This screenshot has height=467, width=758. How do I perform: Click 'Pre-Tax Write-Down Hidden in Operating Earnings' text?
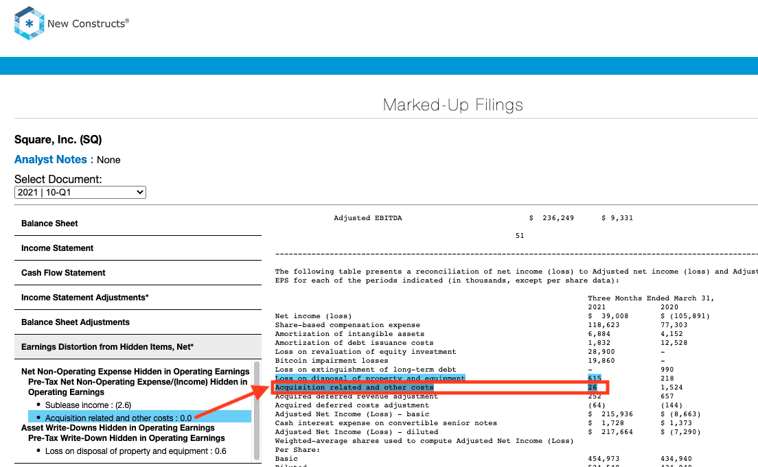(126, 438)
